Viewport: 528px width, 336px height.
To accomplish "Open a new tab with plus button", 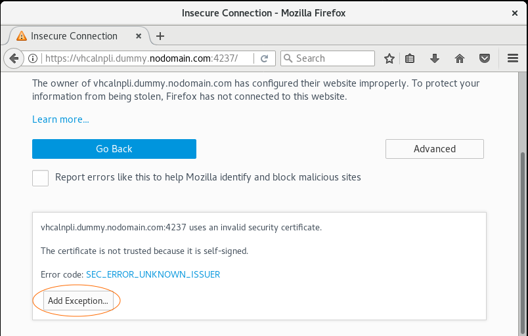I will click(160, 36).
